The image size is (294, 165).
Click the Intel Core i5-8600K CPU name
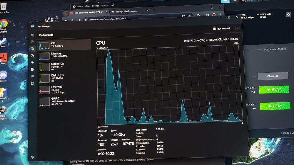(211, 40)
